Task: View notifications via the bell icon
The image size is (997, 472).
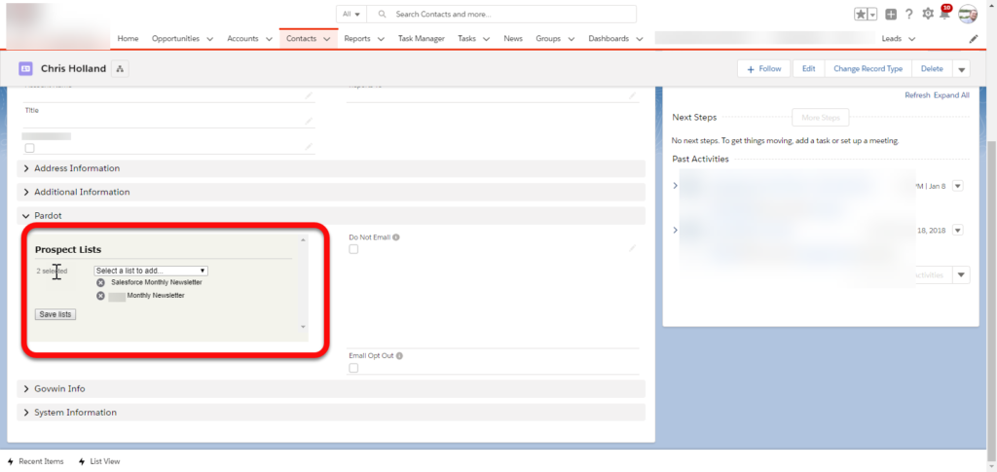Action: [943, 15]
